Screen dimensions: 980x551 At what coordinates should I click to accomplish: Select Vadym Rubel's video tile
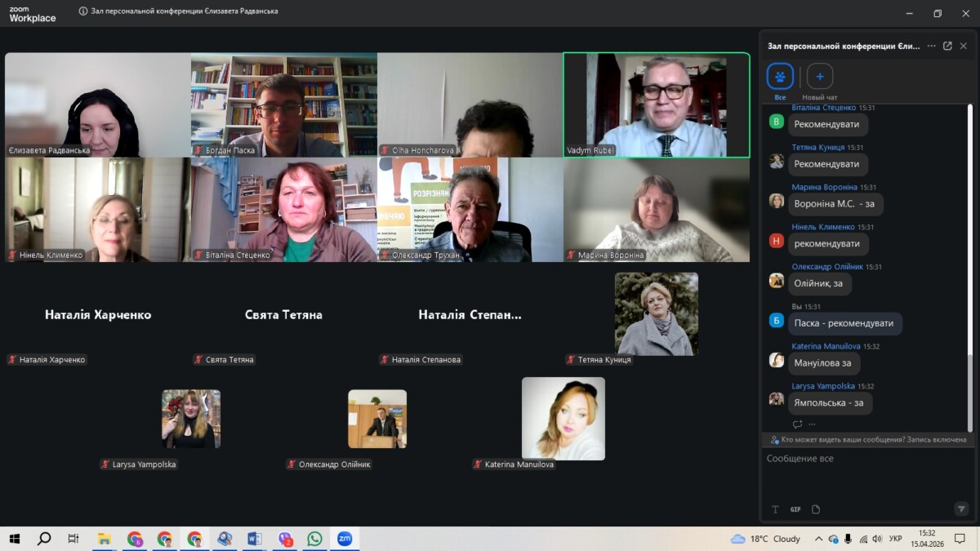click(x=656, y=104)
